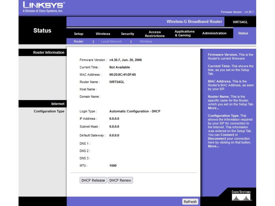Screen dimensions: 275x206
Task: Select the Router sub-tab under Status
Action: tap(78, 41)
